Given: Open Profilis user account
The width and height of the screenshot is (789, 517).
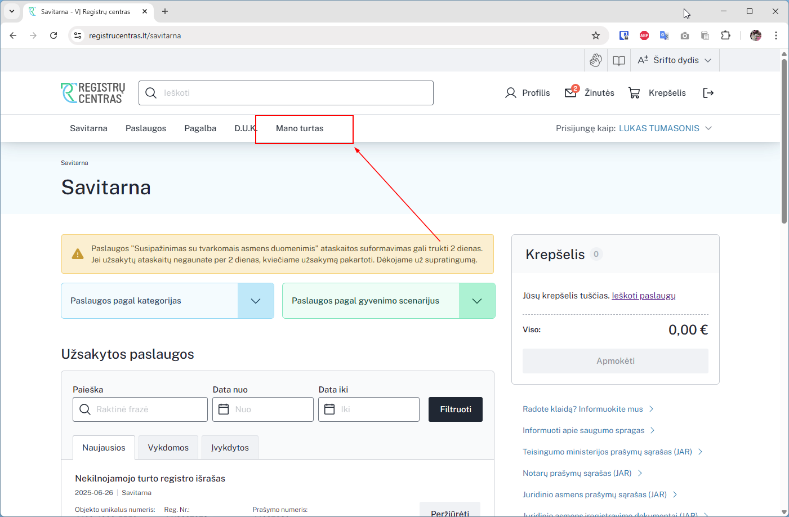Looking at the screenshot, I should [528, 93].
